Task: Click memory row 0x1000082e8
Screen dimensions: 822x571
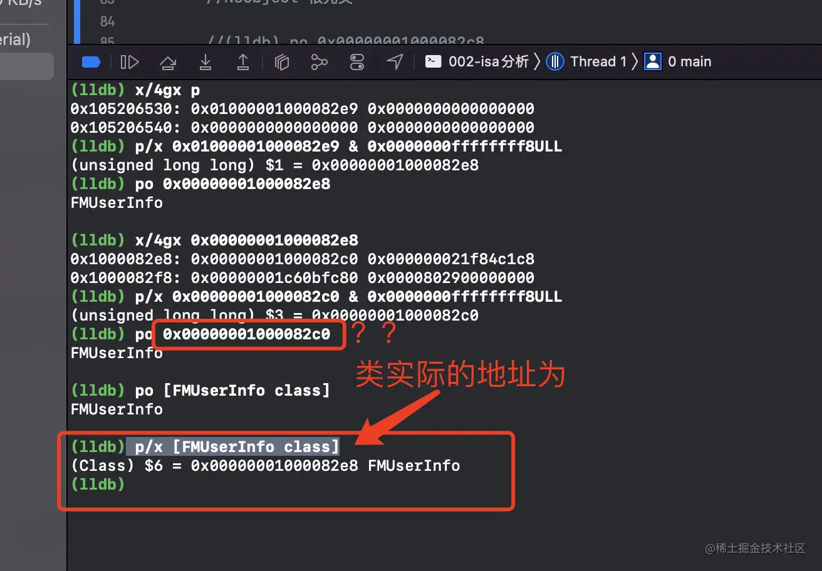Action: pos(302,259)
